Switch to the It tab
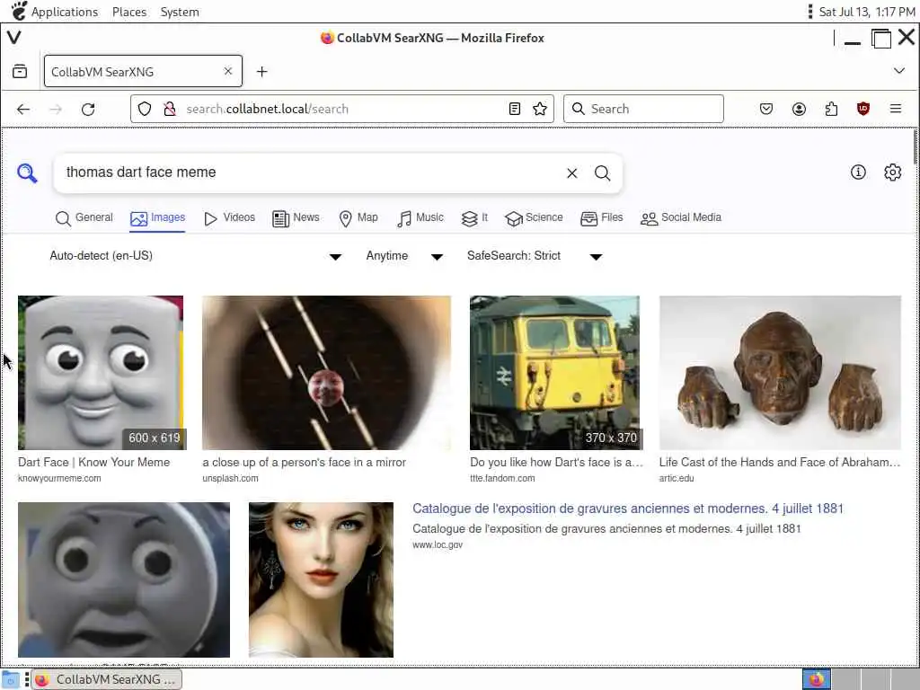This screenshot has height=690, width=920. click(474, 218)
